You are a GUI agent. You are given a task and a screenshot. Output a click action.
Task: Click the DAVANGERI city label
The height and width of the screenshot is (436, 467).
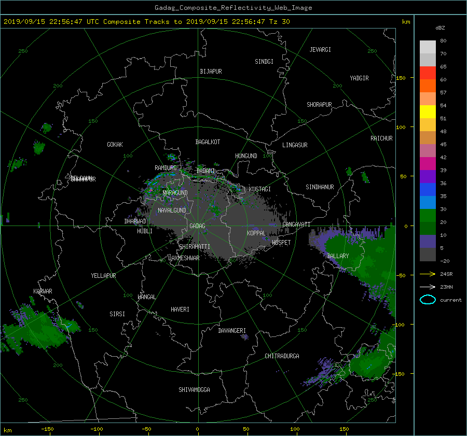(x=232, y=331)
